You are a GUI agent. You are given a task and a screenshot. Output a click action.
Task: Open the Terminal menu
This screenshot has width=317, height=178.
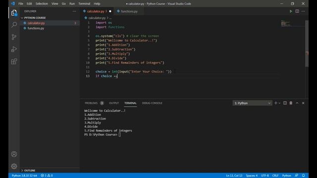pos(84,3)
